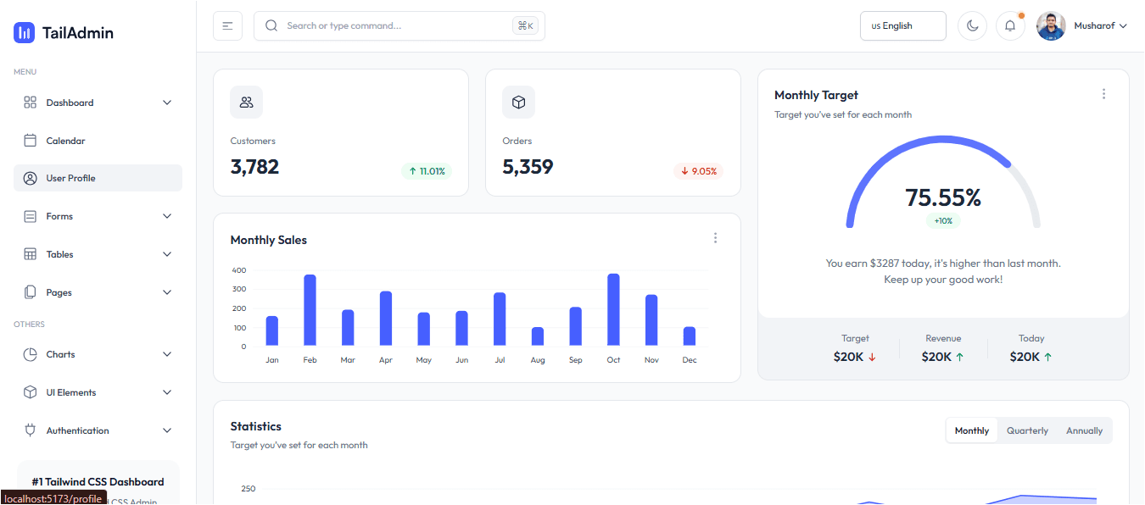Click the Monthly Sales heading

(268, 240)
